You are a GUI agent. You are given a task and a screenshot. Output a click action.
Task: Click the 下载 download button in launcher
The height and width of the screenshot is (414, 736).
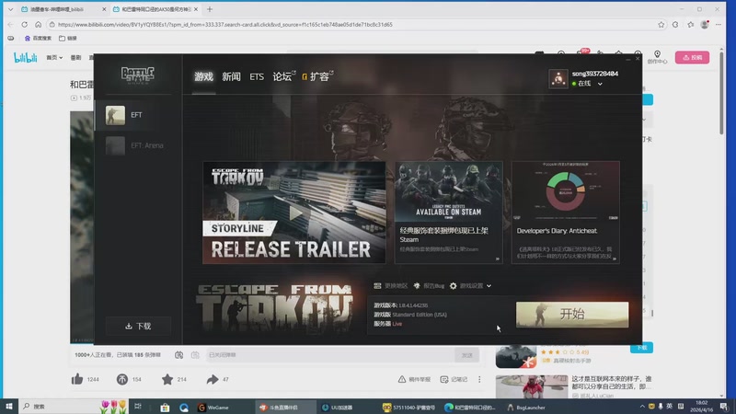click(138, 327)
